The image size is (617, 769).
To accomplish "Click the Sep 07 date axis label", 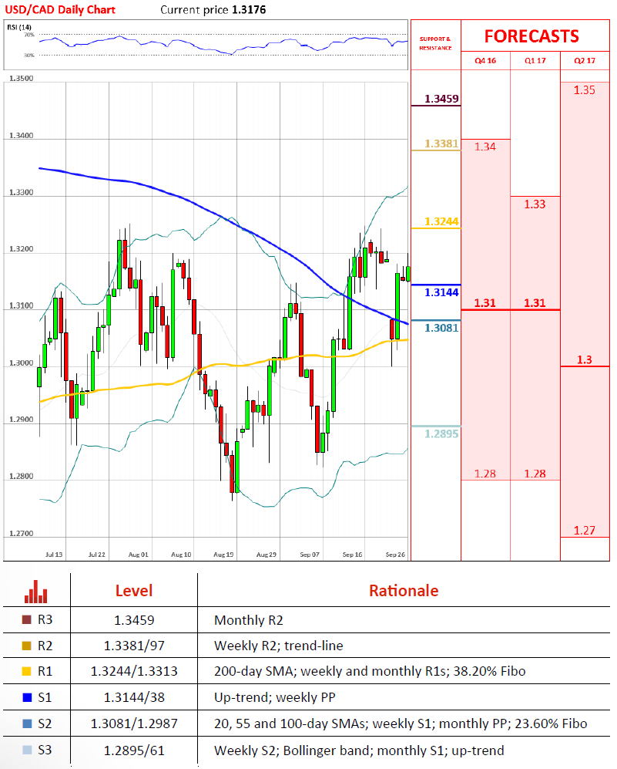I will point(310,555).
